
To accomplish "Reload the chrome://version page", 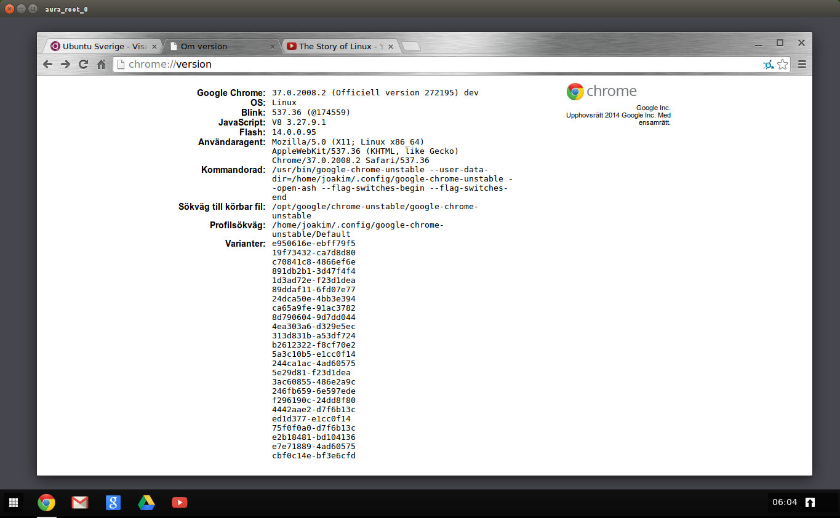I will pos(84,64).
